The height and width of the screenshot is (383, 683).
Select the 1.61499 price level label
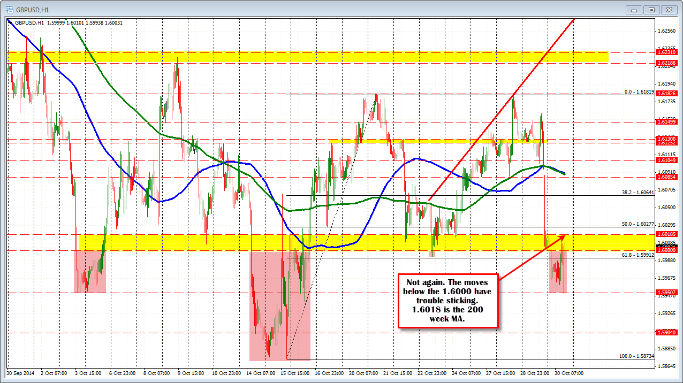tap(667, 122)
